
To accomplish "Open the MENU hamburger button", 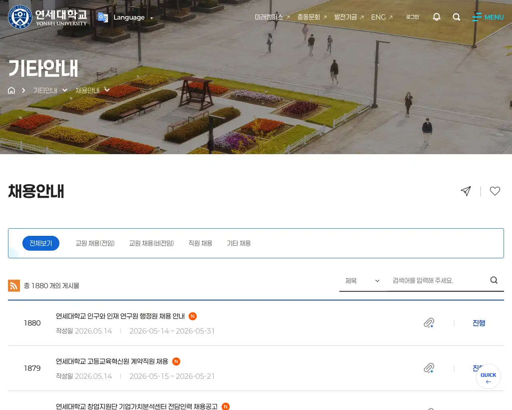I will tap(488, 17).
